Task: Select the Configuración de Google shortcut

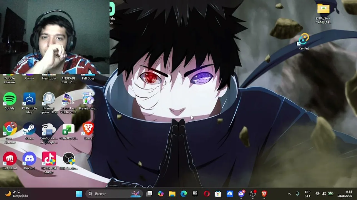Action: (49, 133)
